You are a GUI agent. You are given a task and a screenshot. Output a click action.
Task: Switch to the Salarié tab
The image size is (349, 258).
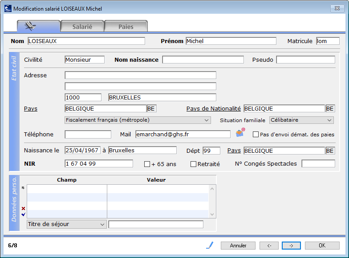82,27
